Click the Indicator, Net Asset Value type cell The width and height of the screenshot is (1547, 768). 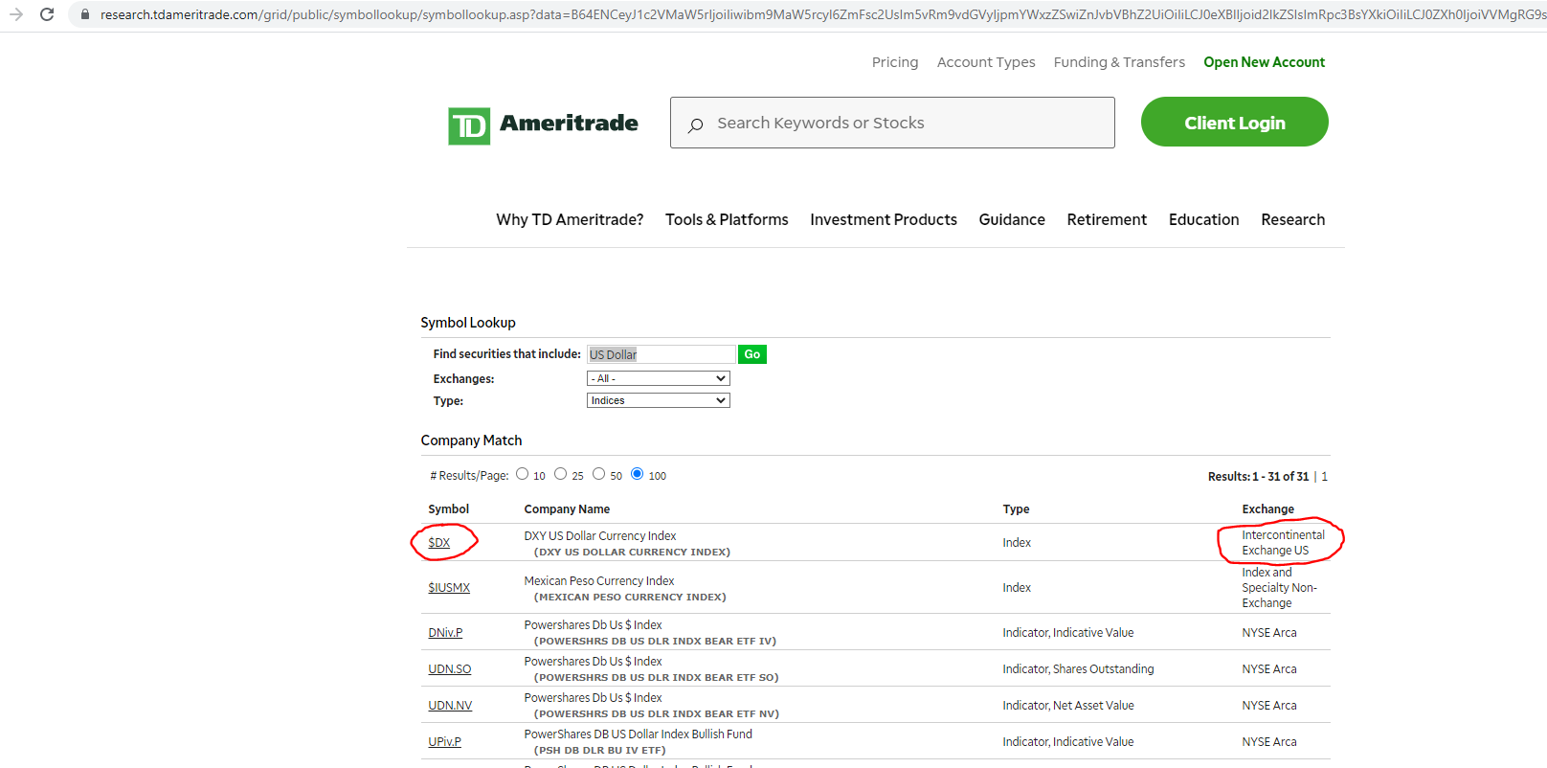tap(1068, 706)
